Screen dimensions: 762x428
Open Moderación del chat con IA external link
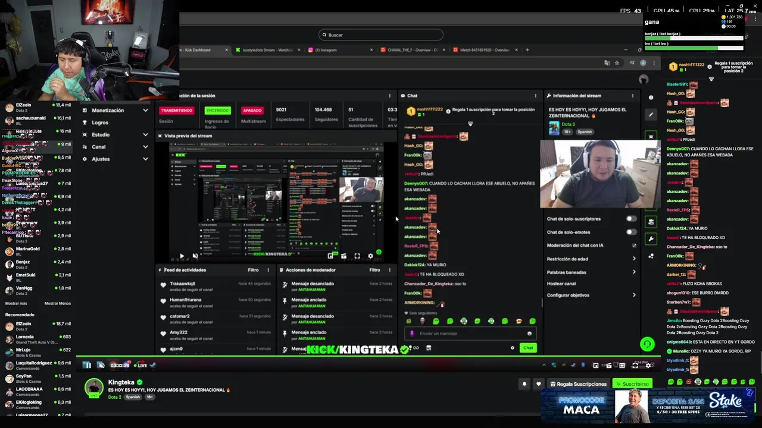coord(634,245)
